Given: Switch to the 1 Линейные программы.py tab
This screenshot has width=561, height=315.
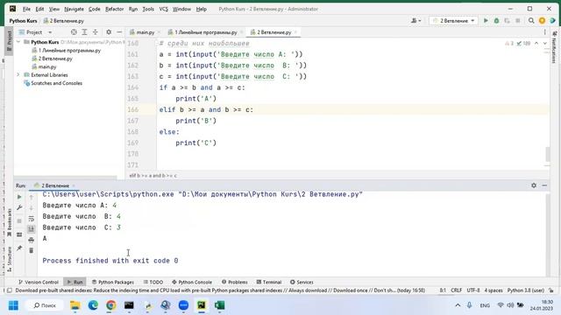Looking at the screenshot, I should coord(205,32).
